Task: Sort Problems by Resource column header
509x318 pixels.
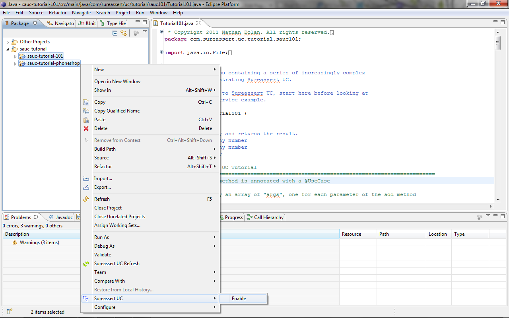Action: click(358, 234)
